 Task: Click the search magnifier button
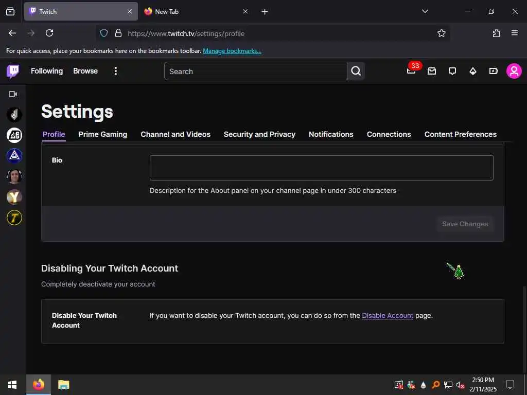click(x=356, y=71)
